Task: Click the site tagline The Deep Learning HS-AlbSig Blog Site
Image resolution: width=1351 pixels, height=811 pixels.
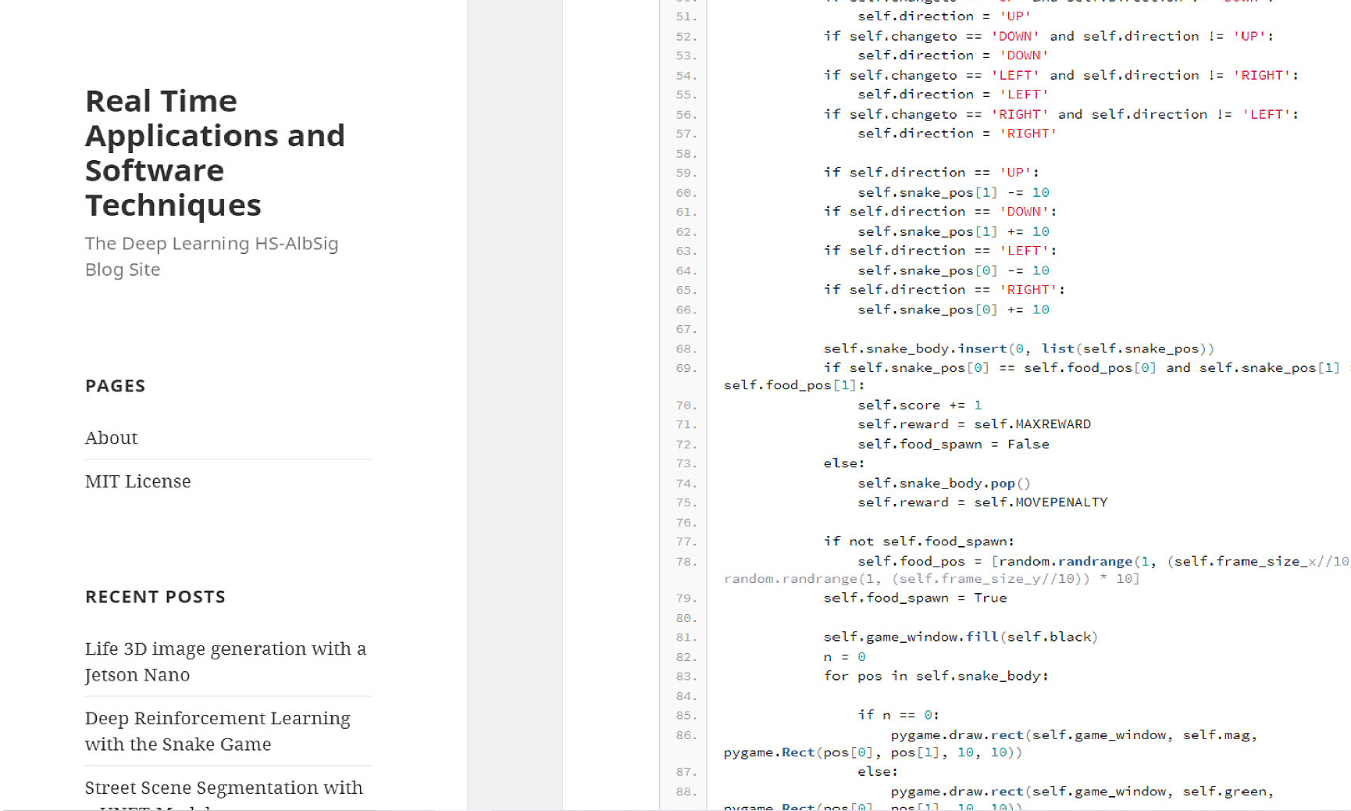Action: coord(212,256)
